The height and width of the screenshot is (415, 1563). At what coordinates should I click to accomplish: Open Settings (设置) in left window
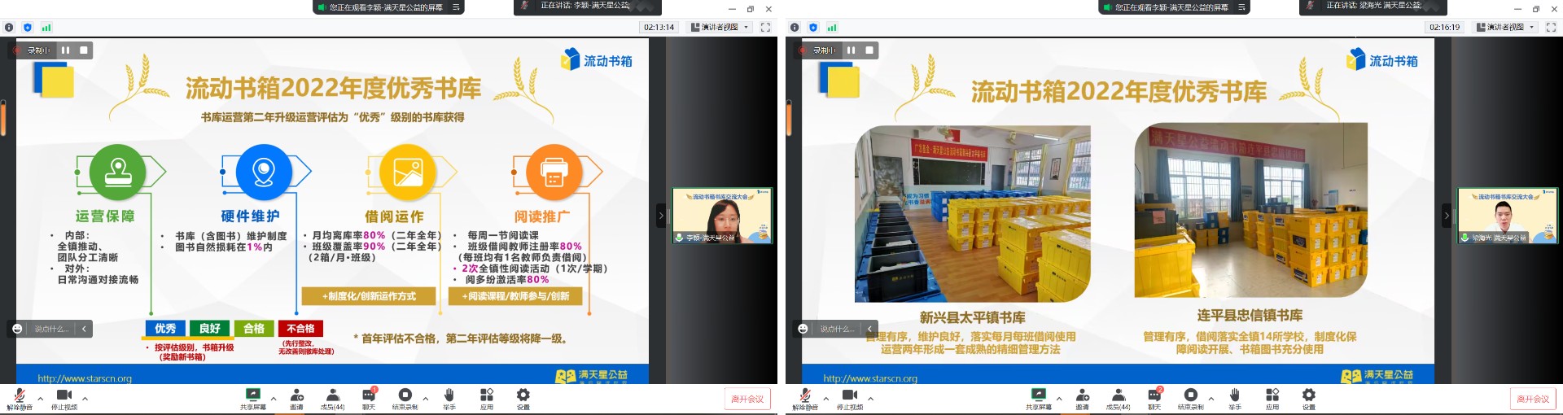pos(523,399)
